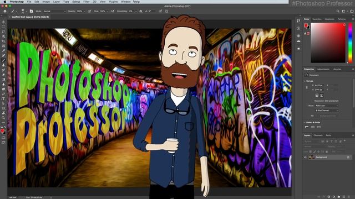Select the Eraser tool
Screen dimensions: 355x199
(3, 75)
